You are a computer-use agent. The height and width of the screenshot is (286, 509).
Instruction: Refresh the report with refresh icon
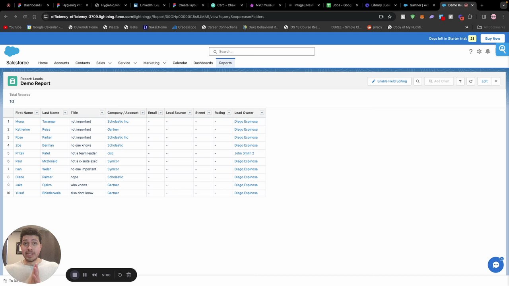[471, 81]
